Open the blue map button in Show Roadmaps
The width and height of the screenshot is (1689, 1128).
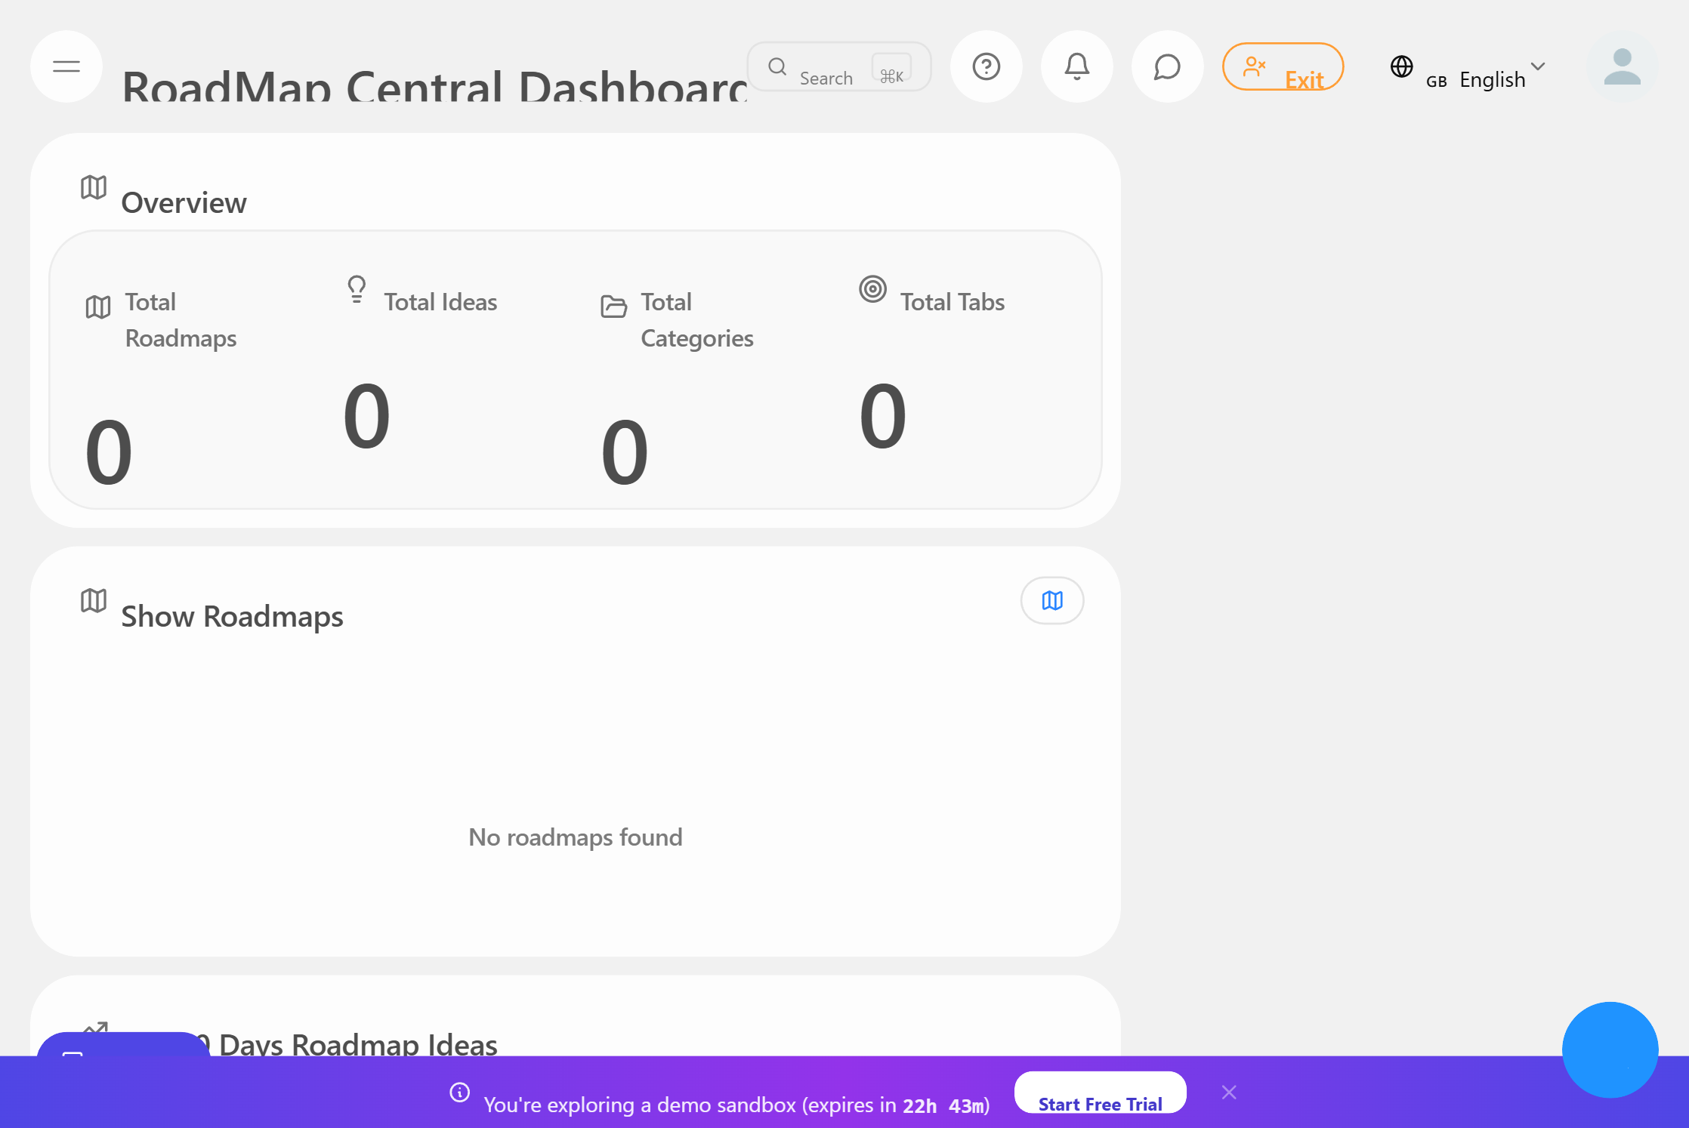pos(1051,600)
